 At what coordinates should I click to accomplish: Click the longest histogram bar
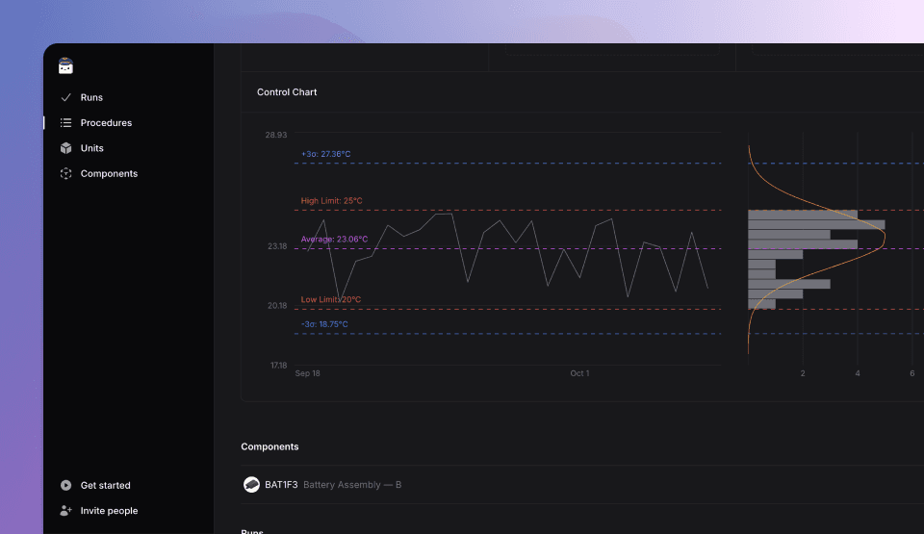[x=816, y=224]
